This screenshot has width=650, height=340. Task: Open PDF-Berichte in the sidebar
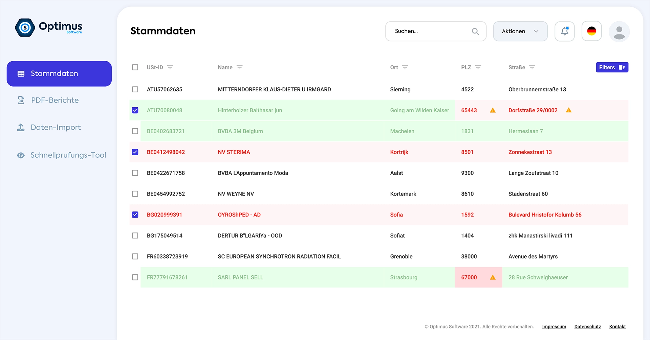[x=55, y=100]
